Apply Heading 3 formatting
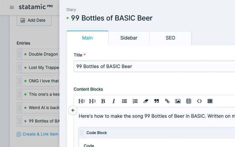Screen dimensions: 235x147 tap(92, 101)
